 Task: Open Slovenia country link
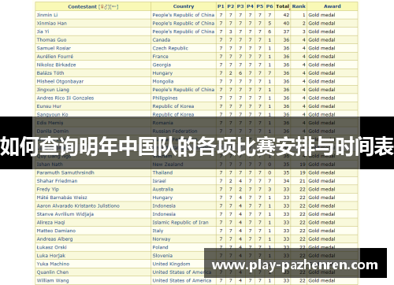click(x=162, y=256)
